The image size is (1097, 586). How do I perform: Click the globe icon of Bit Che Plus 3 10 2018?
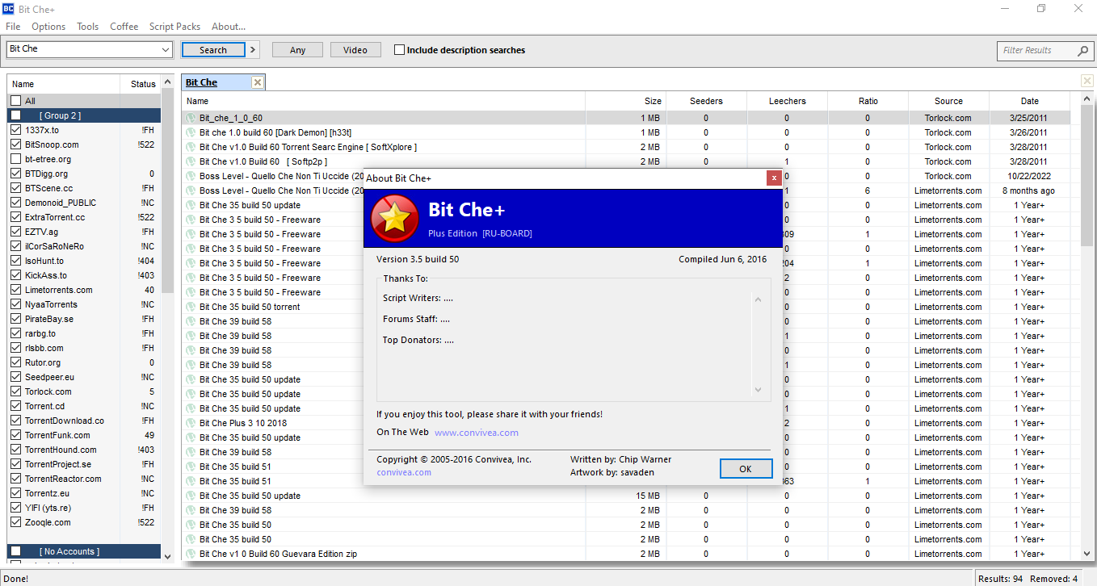pos(191,423)
